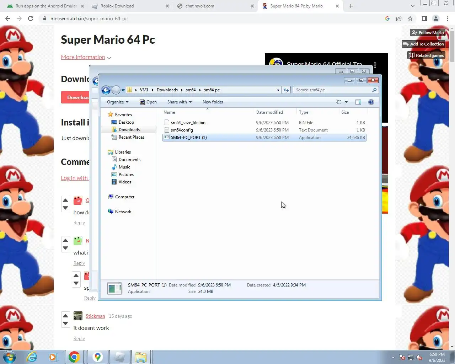Bookmark this page with the star icon
This screenshot has height=364, width=455.
coord(410,18)
